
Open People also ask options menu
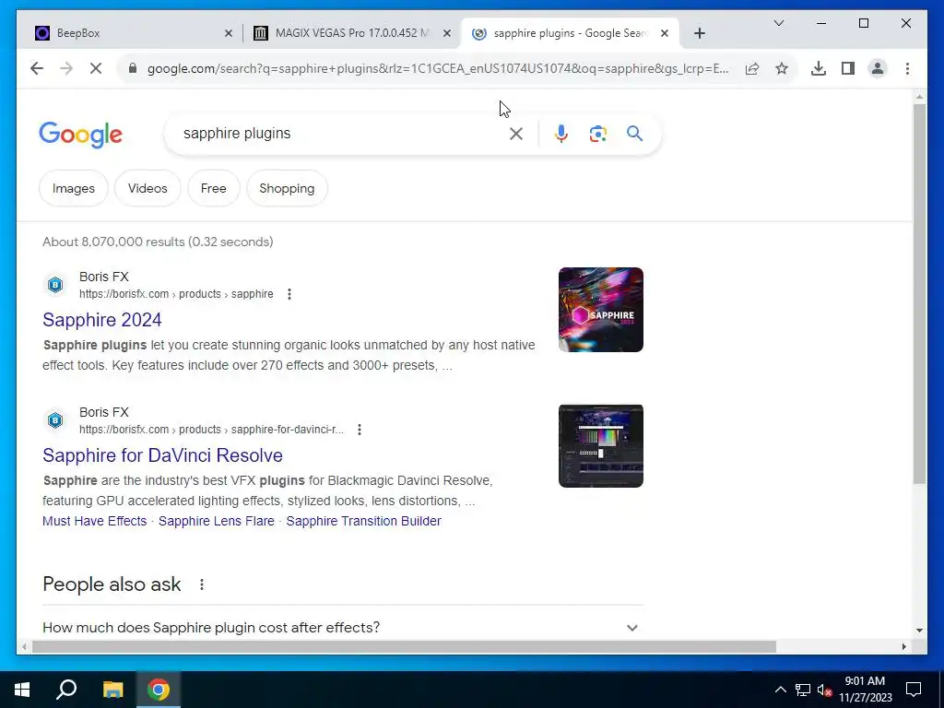pos(202,584)
